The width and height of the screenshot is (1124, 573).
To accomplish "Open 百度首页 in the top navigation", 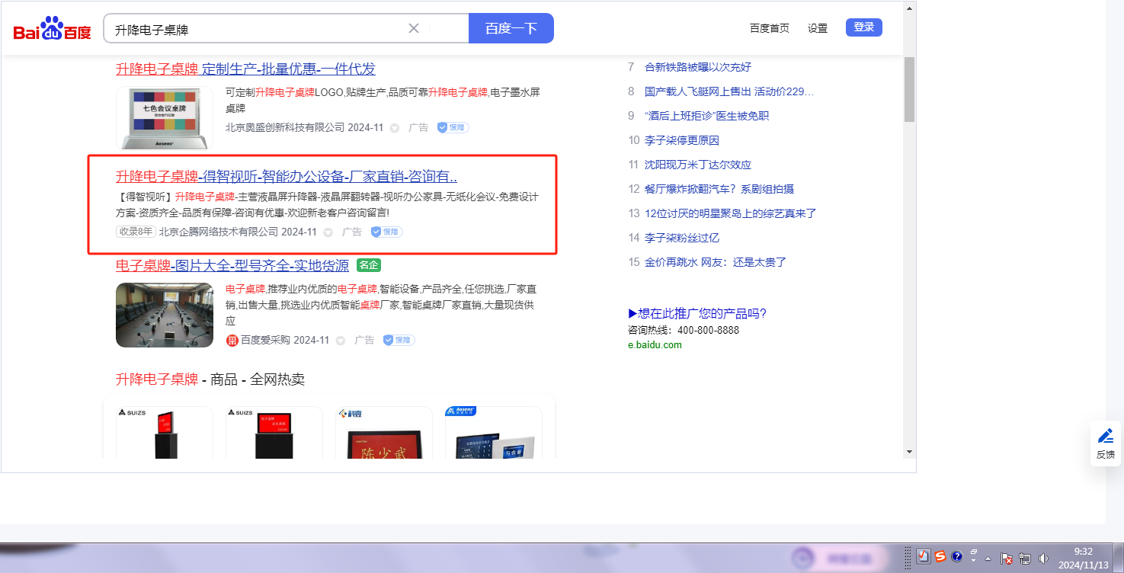I will coord(769,28).
